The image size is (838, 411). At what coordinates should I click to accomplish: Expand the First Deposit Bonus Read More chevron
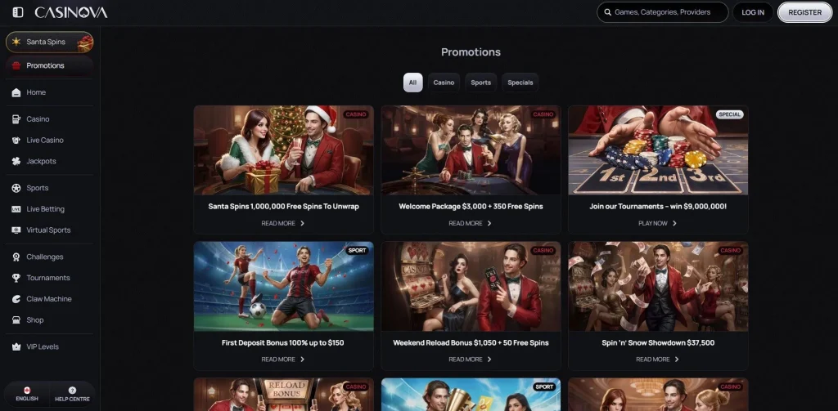click(x=303, y=360)
